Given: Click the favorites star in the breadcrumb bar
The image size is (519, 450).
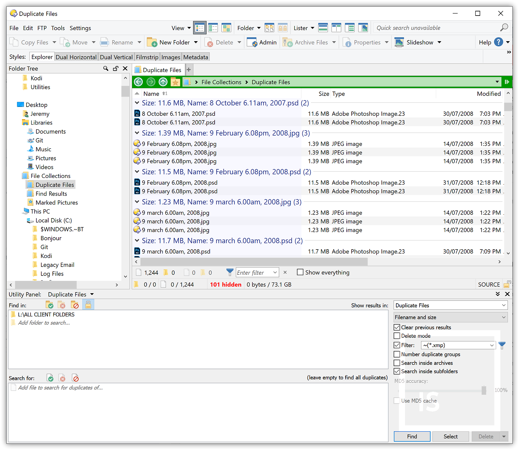Looking at the screenshot, I should [175, 82].
